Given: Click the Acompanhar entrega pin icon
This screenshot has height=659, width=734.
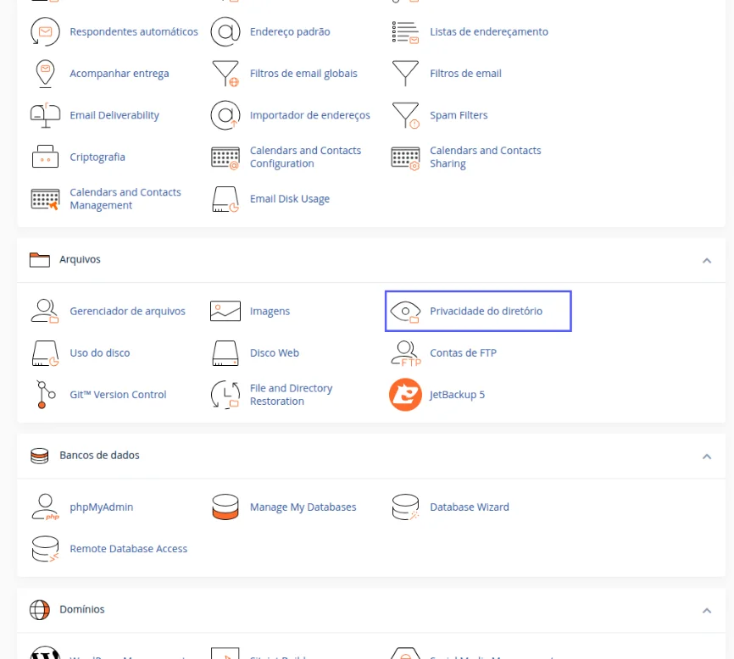Looking at the screenshot, I should click(x=46, y=74).
